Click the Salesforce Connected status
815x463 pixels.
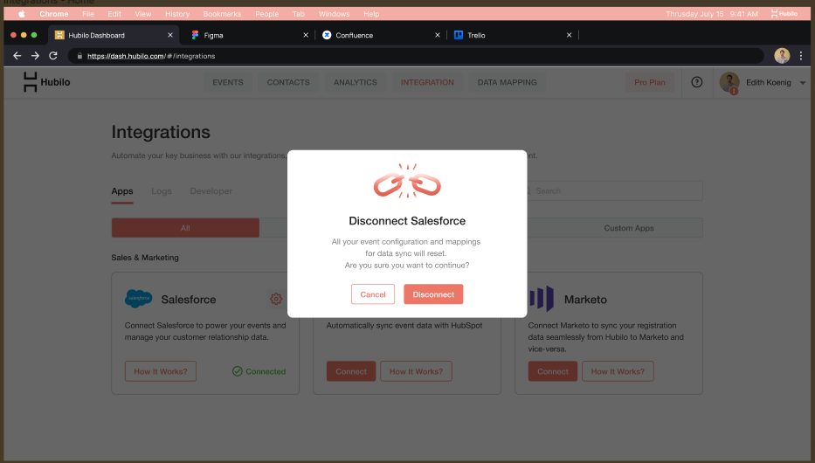point(259,371)
